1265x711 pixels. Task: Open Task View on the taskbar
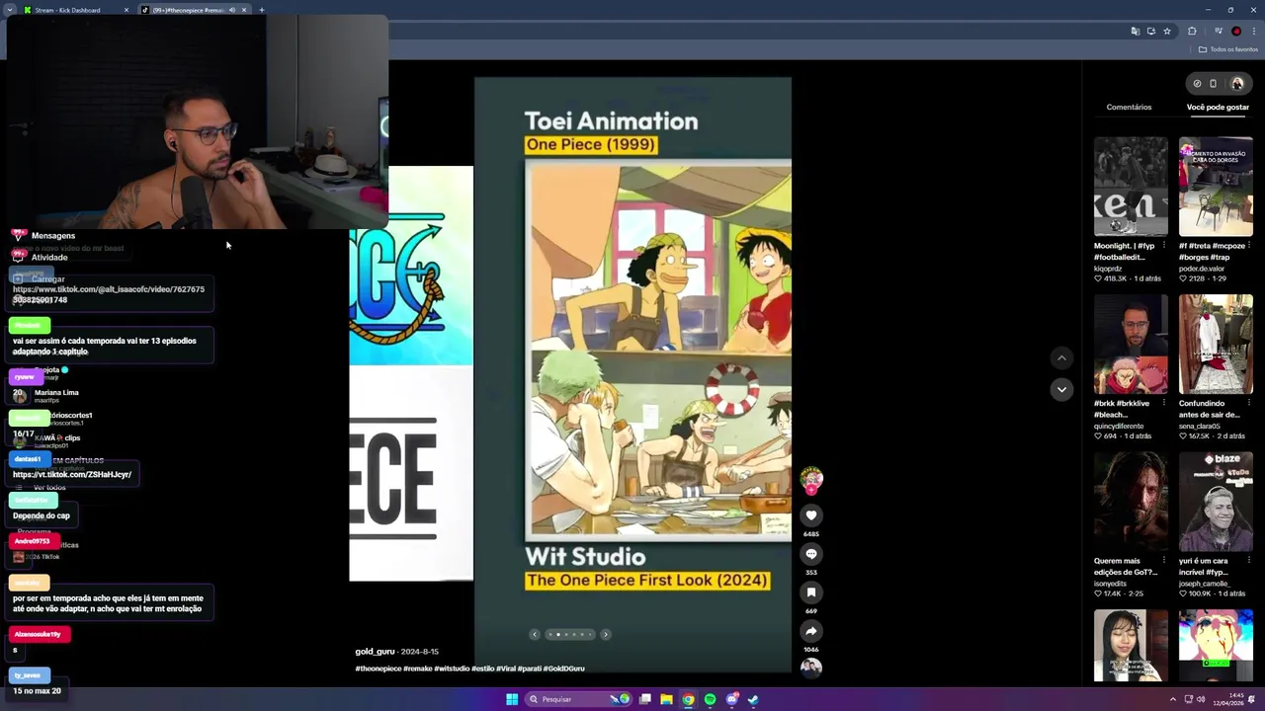tap(644, 699)
